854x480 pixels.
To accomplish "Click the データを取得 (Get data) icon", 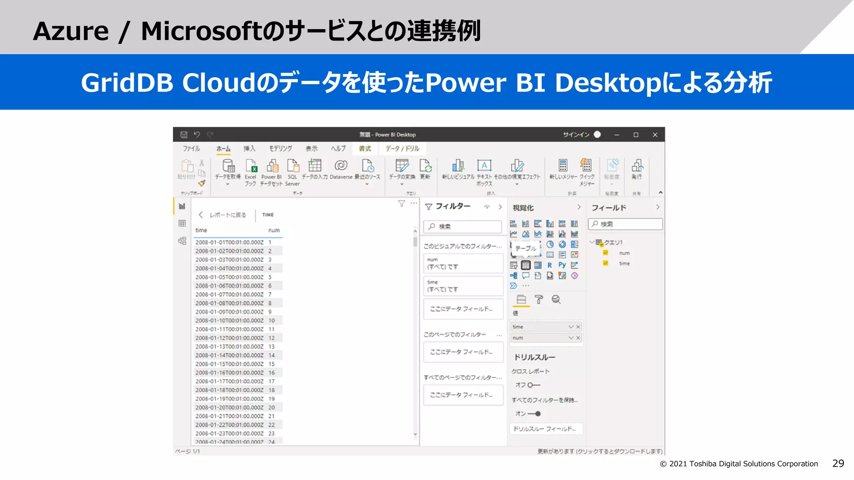I will click(x=228, y=166).
